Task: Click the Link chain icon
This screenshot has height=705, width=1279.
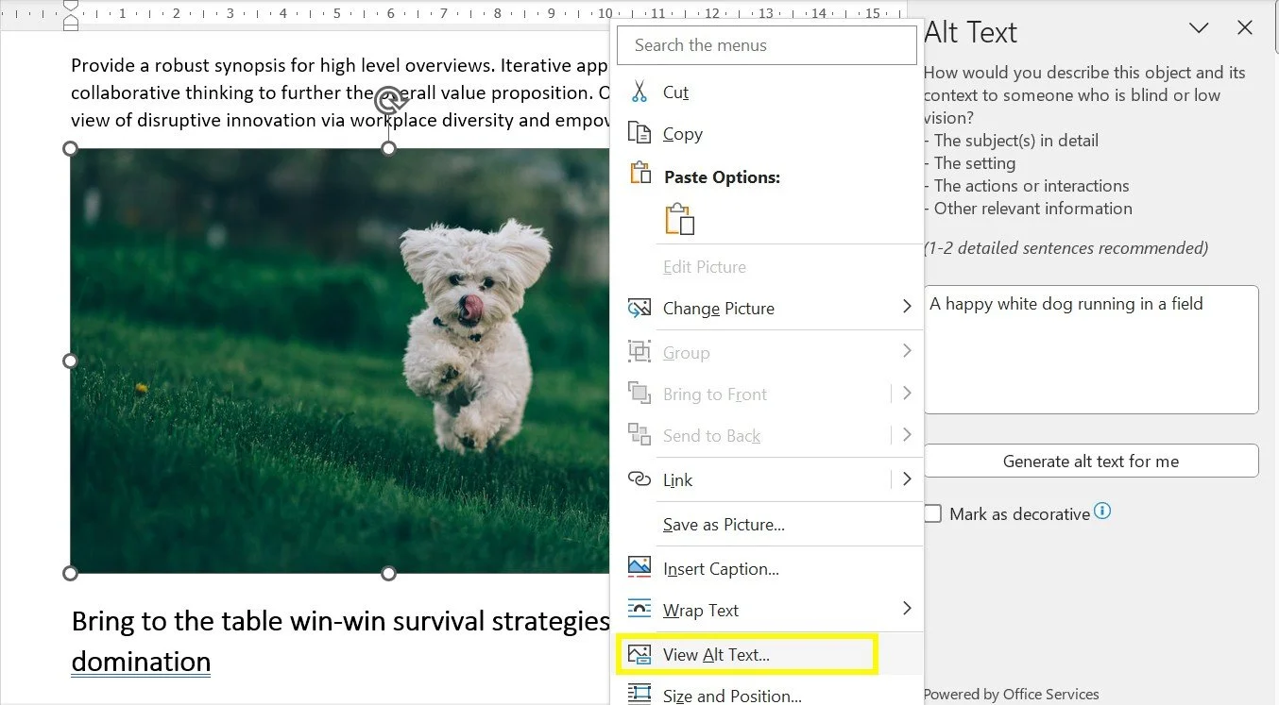Action: point(640,479)
